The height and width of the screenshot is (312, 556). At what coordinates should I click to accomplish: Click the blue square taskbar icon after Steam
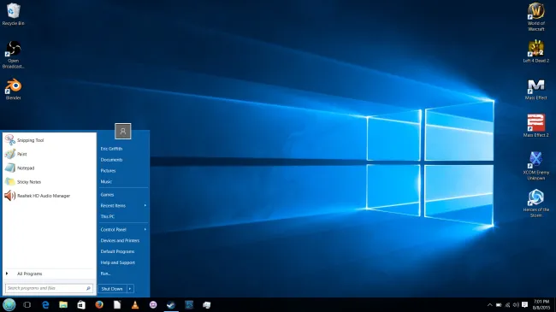[x=189, y=304]
